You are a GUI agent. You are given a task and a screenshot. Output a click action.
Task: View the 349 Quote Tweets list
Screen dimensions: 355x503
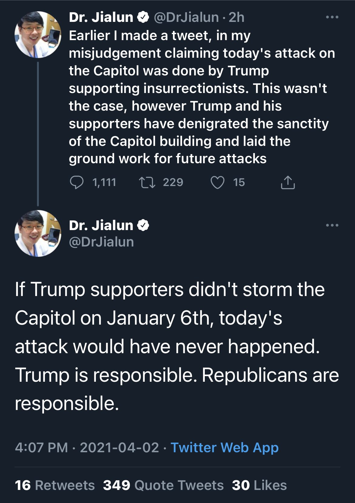[x=163, y=485]
